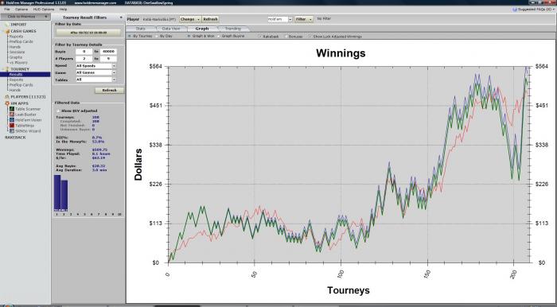Click the maximum # Players field

(x=108, y=59)
